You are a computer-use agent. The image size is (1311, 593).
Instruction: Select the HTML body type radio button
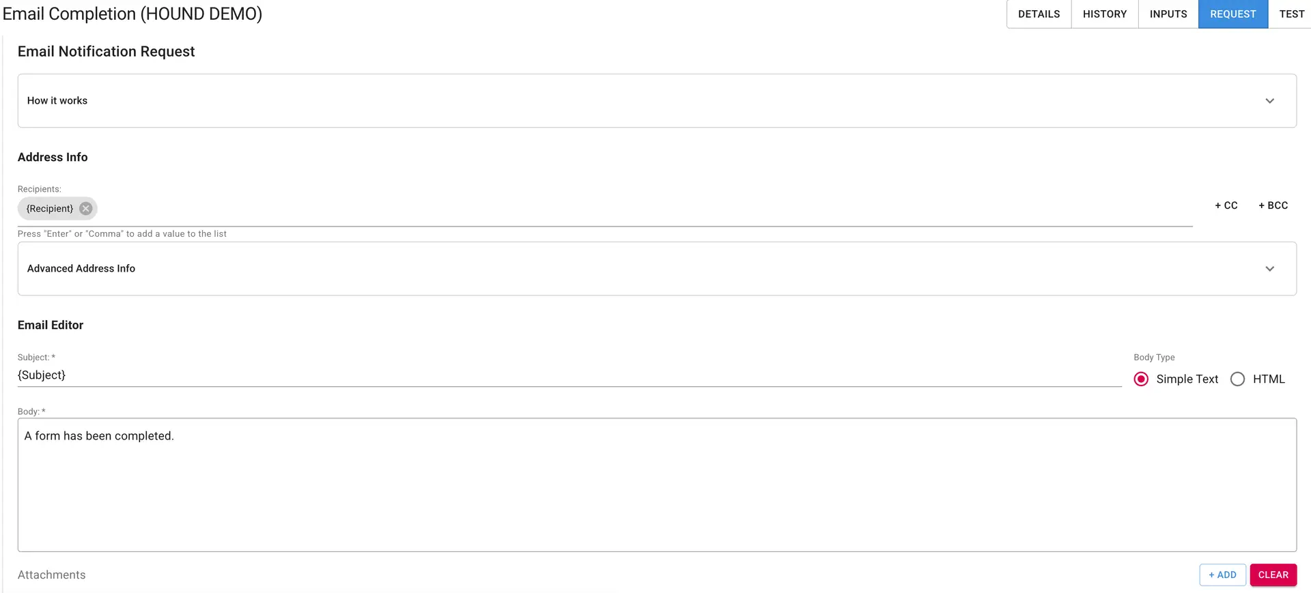pyautogui.click(x=1237, y=379)
